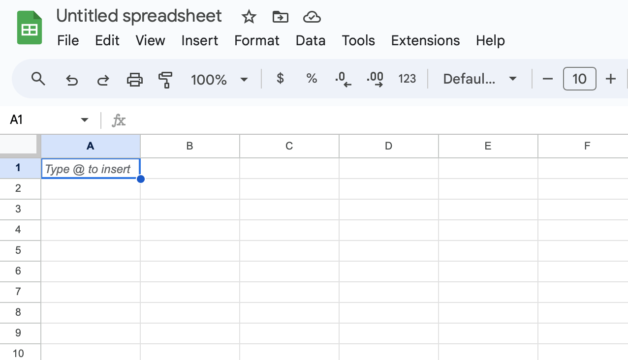
Task: Increase decimal places
Action: click(375, 79)
